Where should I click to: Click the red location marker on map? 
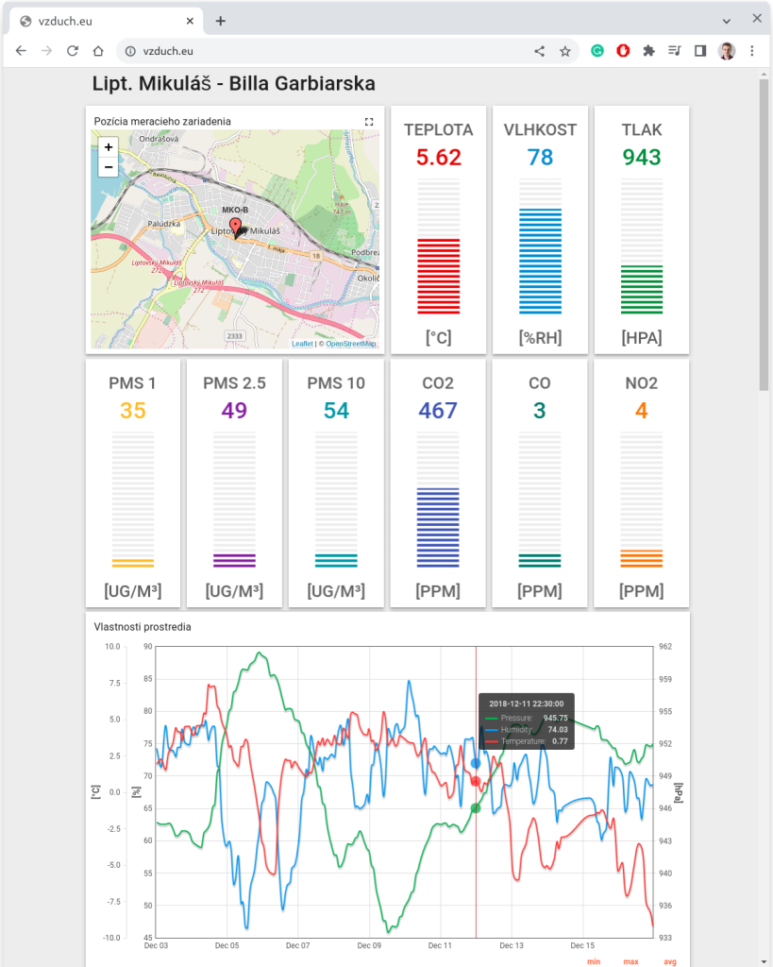(x=236, y=227)
